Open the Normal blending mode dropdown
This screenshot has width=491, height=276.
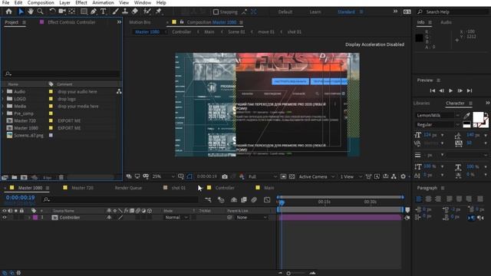tap(176, 217)
